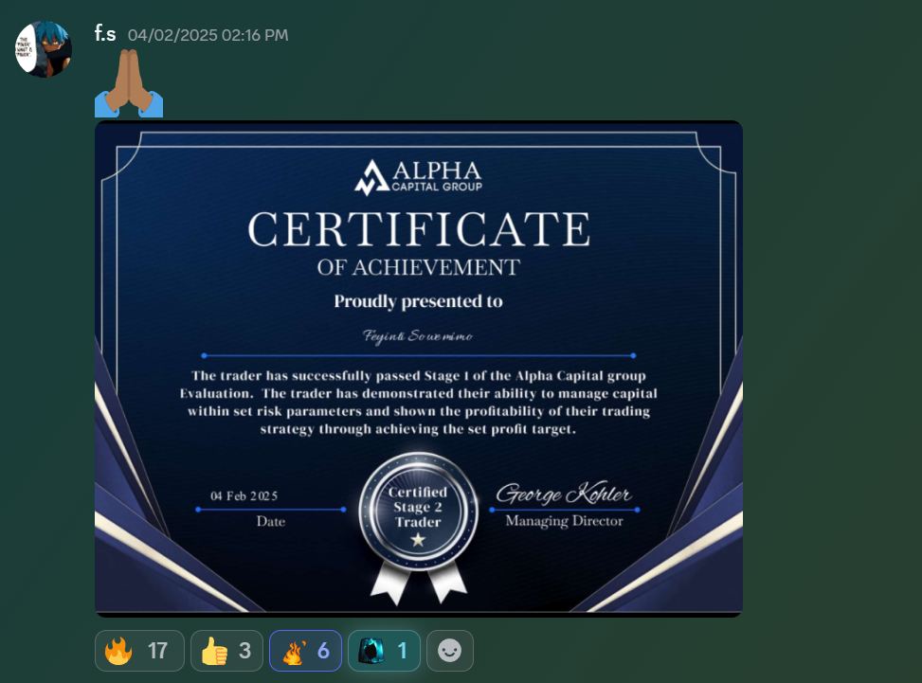Open the Alpha Capital certificate image
The image size is (922, 683).
click(x=419, y=368)
